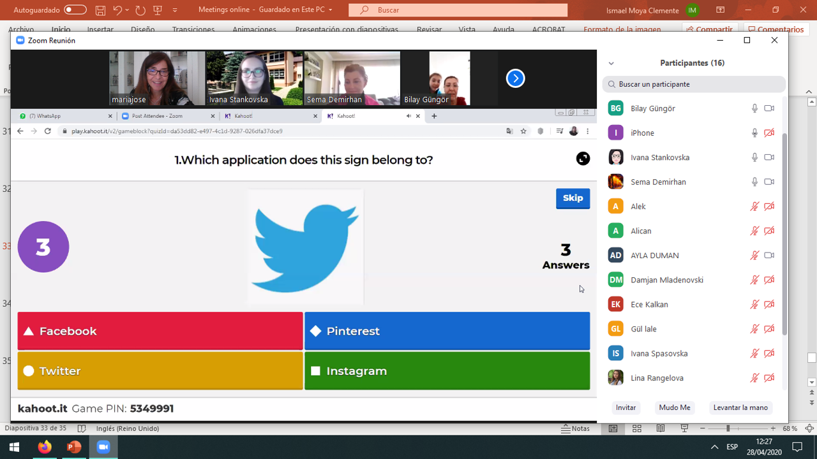
Task: Click Buscar un participante search field
Action: (x=694, y=84)
